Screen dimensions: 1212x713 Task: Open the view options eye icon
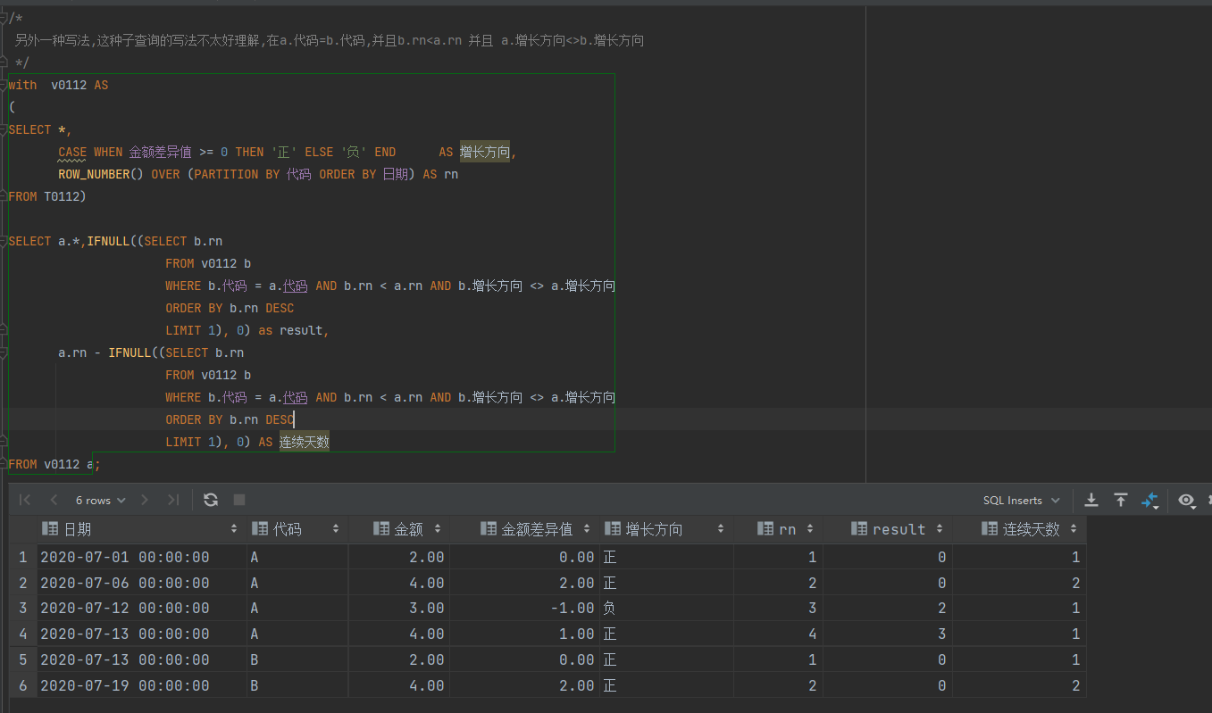(1186, 500)
